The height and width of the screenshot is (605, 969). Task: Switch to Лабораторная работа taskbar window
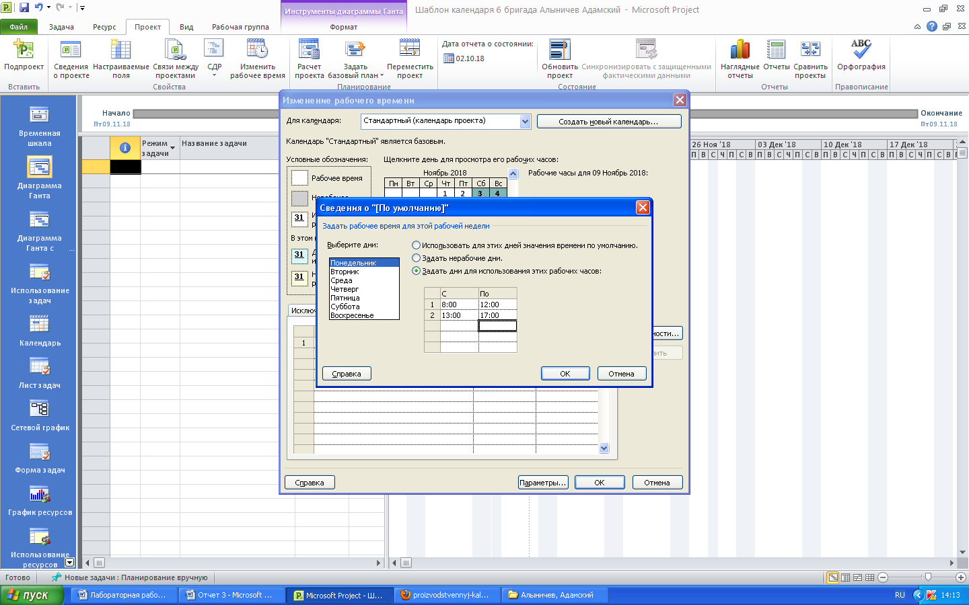pyautogui.click(x=124, y=595)
